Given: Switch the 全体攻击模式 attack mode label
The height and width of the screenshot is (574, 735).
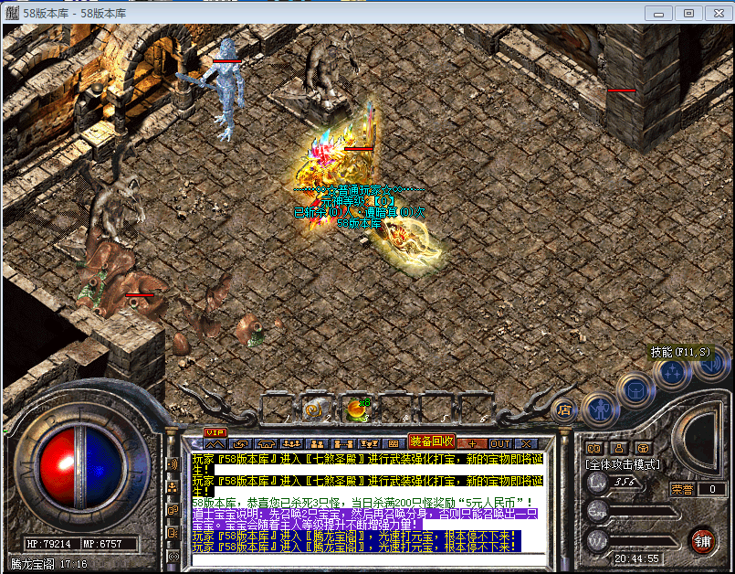Looking at the screenshot, I should pos(623,464).
